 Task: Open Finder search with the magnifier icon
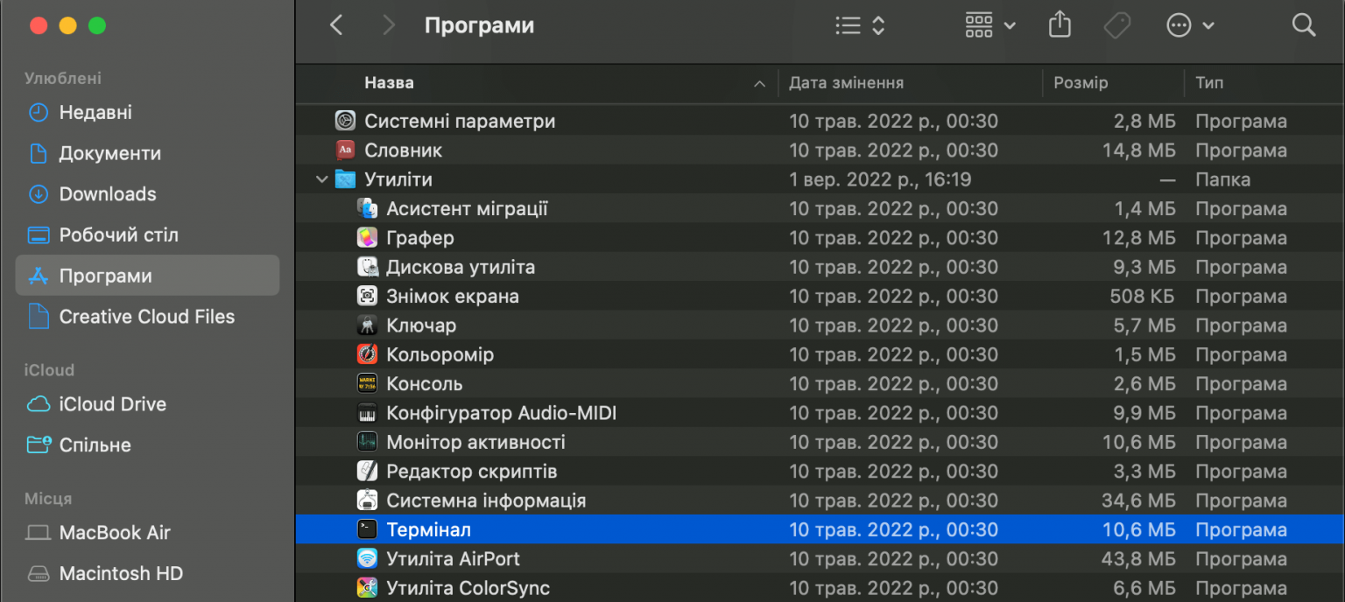(1304, 24)
